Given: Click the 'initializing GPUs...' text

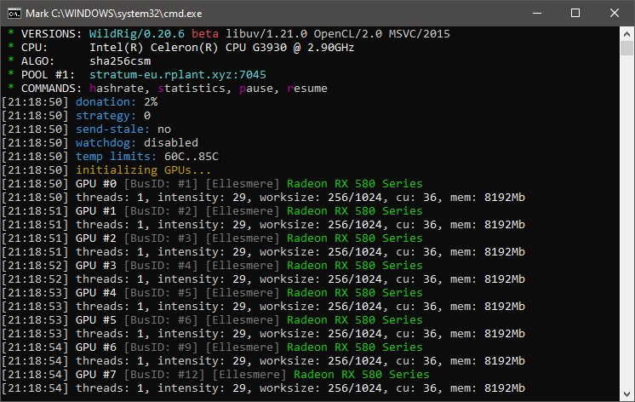Looking at the screenshot, I should pyautogui.click(x=143, y=170).
